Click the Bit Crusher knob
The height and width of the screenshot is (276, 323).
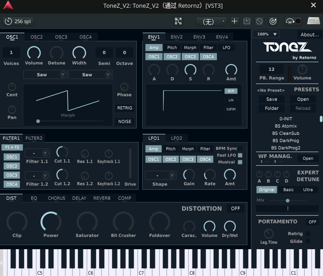(x=123, y=222)
